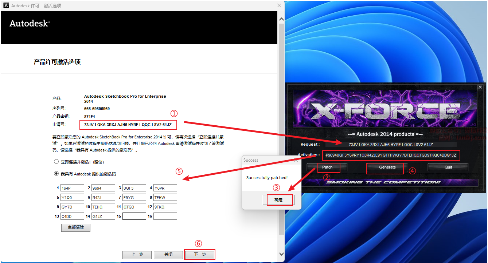Click the window title "Autodesk 许可 - 激活选项"
The height and width of the screenshot is (263, 488).
(36, 6)
